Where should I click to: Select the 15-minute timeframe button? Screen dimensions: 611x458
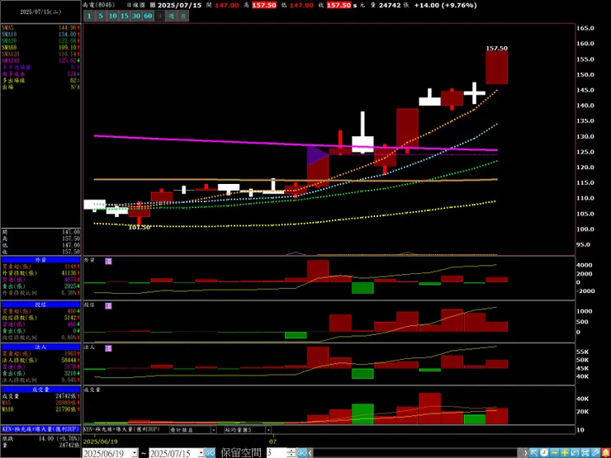point(125,16)
